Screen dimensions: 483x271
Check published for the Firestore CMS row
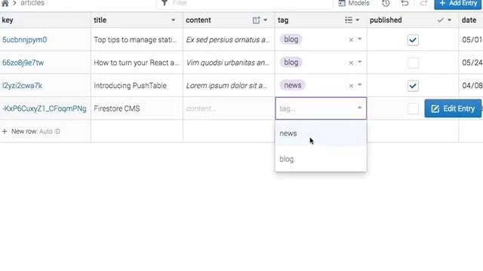coord(413,108)
